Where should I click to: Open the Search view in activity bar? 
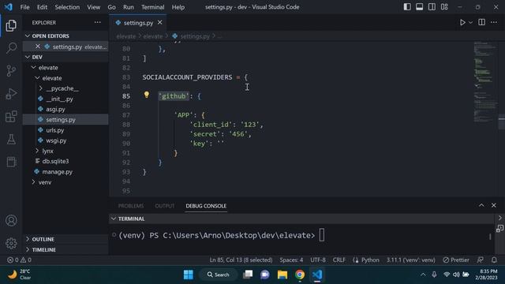pos(11,48)
